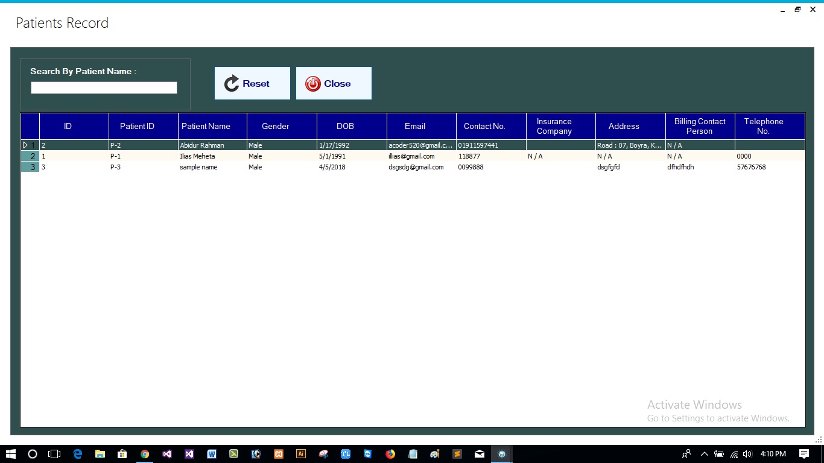Show hidden system tray icons
Screen dimensions: 824x463
click(x=704, y=454)
